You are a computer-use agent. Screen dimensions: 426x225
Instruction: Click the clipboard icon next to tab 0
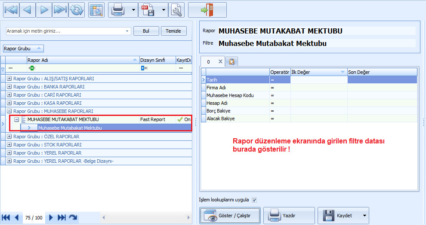[232, 61]
